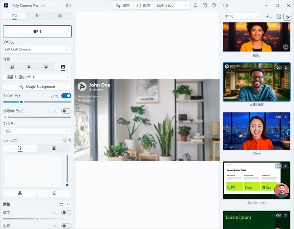Select the プレゼンテーション scene thumbnail
This screenshot has height=229, width=294.
[256, 180]
